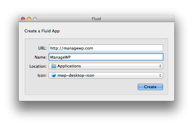Click the Create button

(x=150, y=87)
